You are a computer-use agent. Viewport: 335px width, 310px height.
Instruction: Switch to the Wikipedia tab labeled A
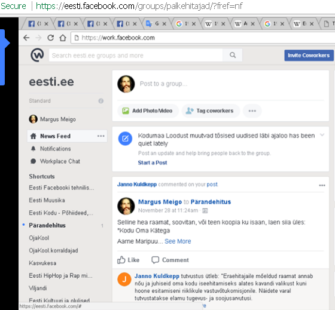(x=244, y=23)
